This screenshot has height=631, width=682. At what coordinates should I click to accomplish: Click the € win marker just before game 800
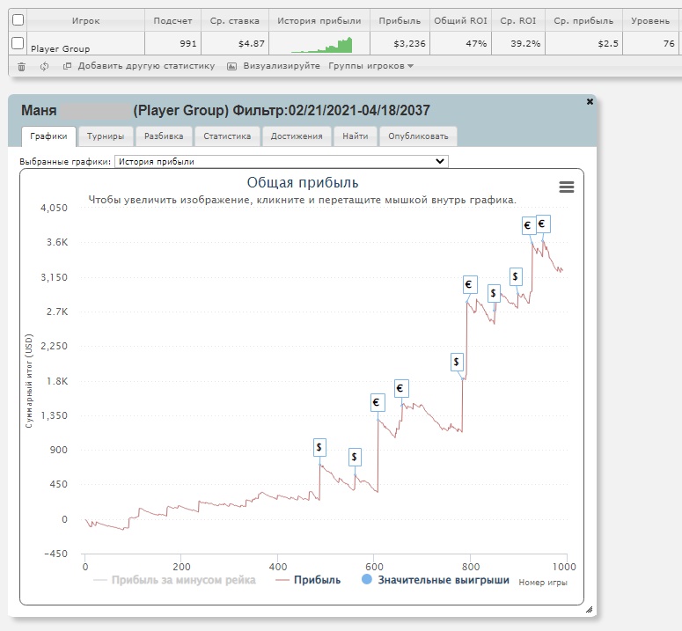click(x=470, y=284)
